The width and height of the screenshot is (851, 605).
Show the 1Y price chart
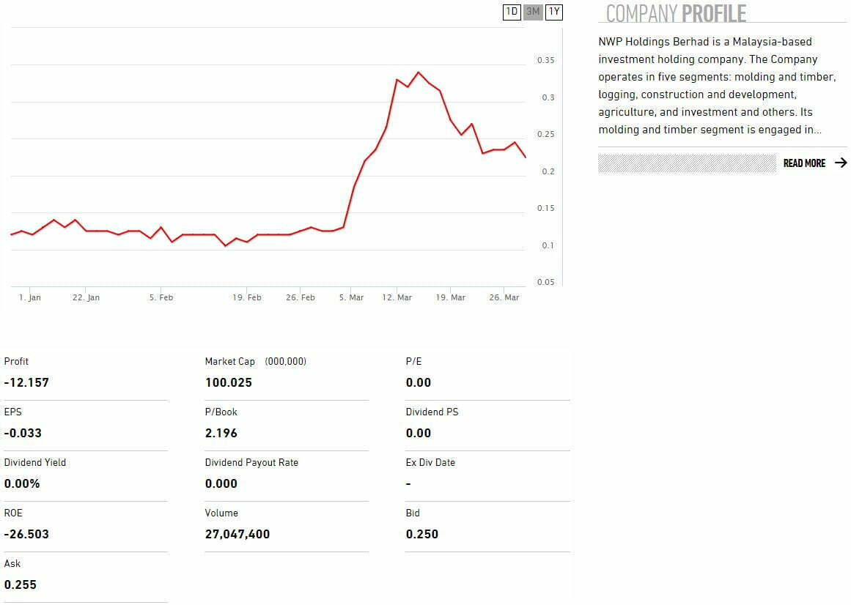pyautogui.click(x=554, y=12)
